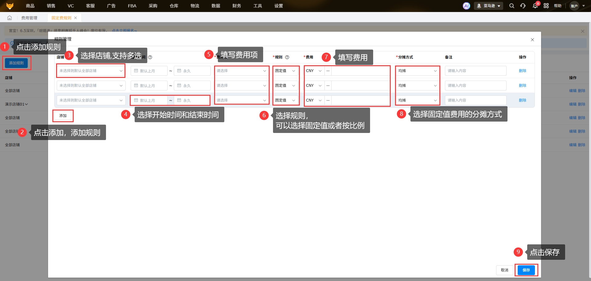Image resolution: width=591 pixels, height=281 pixels.
Task: Click 添加 to add a rule row
Action: (x=63, y=116)
